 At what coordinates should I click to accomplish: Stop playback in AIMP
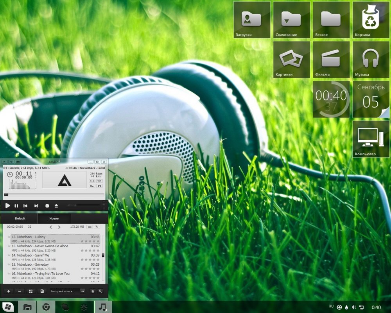tap(47, 206)
